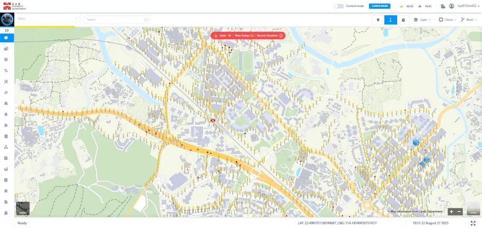Select the light bulb view toggle

click(378, 20)
